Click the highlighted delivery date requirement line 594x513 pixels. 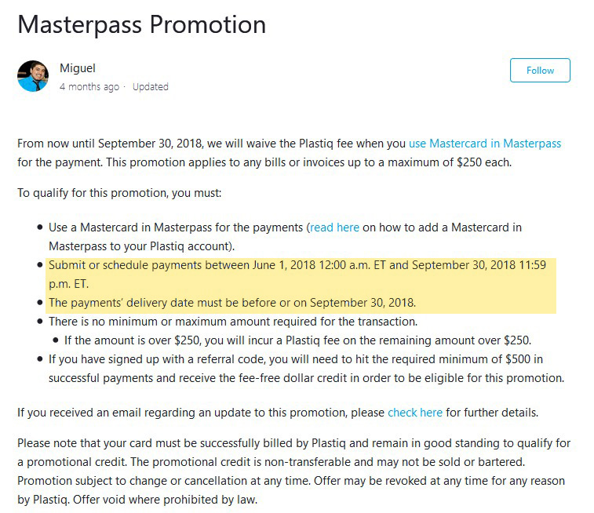pyautogui.click(x=232, y=303)
